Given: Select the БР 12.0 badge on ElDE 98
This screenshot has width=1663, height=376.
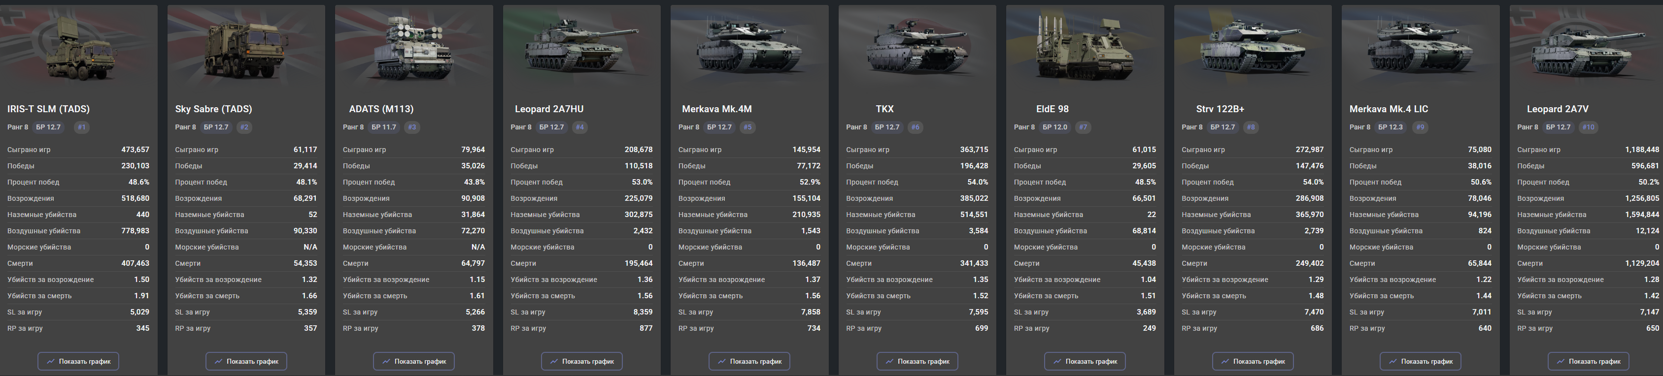Looking at the screenshot, I should (1055, 127).
